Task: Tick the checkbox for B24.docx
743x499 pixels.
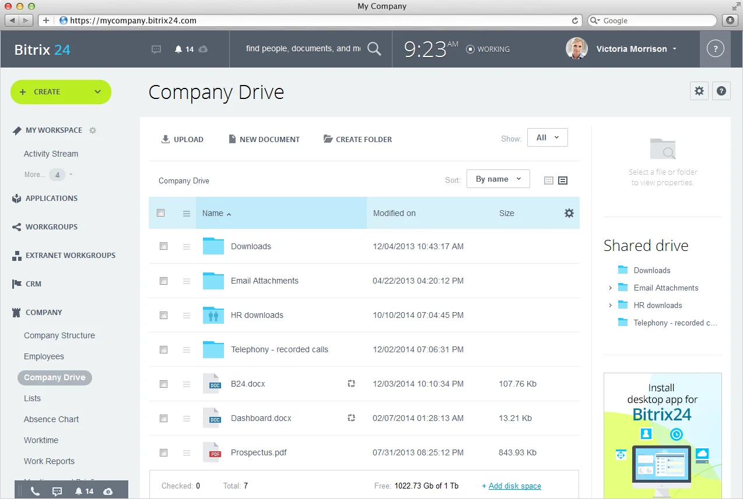Action: (x=163, y=384)
